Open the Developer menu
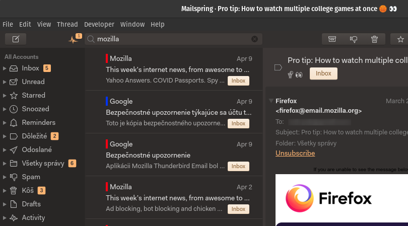The height and width of the screenshot is (226, 408). (x=99, y=25)
